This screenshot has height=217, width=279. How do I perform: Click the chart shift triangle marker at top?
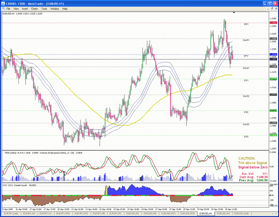(234, 12)
